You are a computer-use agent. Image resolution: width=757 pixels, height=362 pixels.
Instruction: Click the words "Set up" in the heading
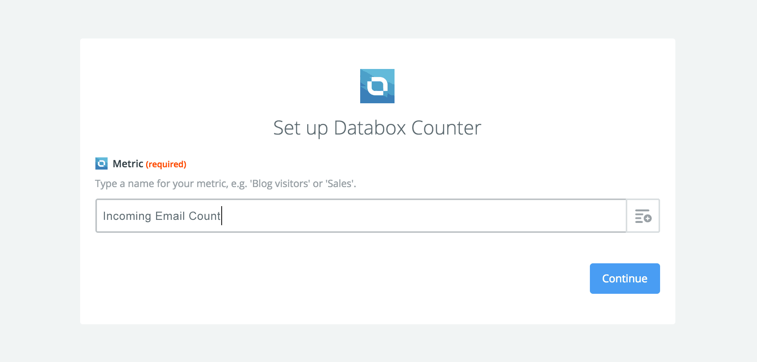click(x=300, y=128)
